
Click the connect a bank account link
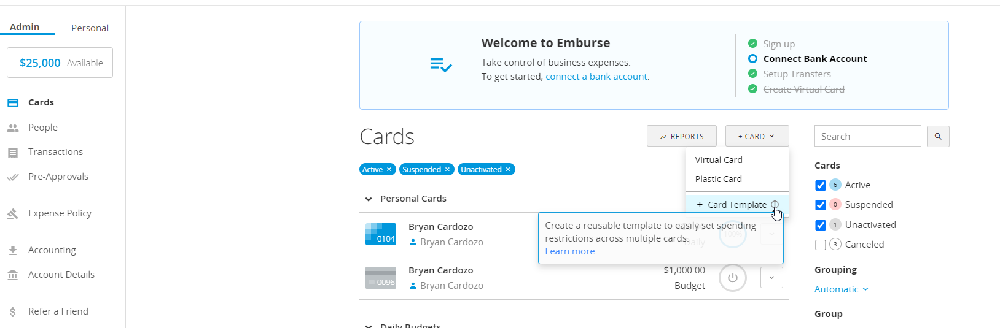[597, 77]
